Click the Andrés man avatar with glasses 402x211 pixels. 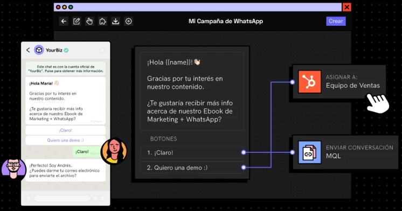click(13, 168)
